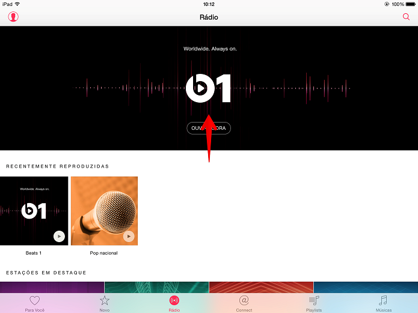Tap the 10:12 clock in status bar
Screen dimensions: 418x313
(209, 4)
